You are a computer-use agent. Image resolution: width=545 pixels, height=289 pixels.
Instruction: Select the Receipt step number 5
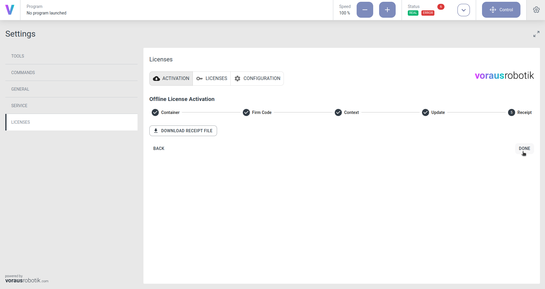pyautogui.click(x=512, y=112)
